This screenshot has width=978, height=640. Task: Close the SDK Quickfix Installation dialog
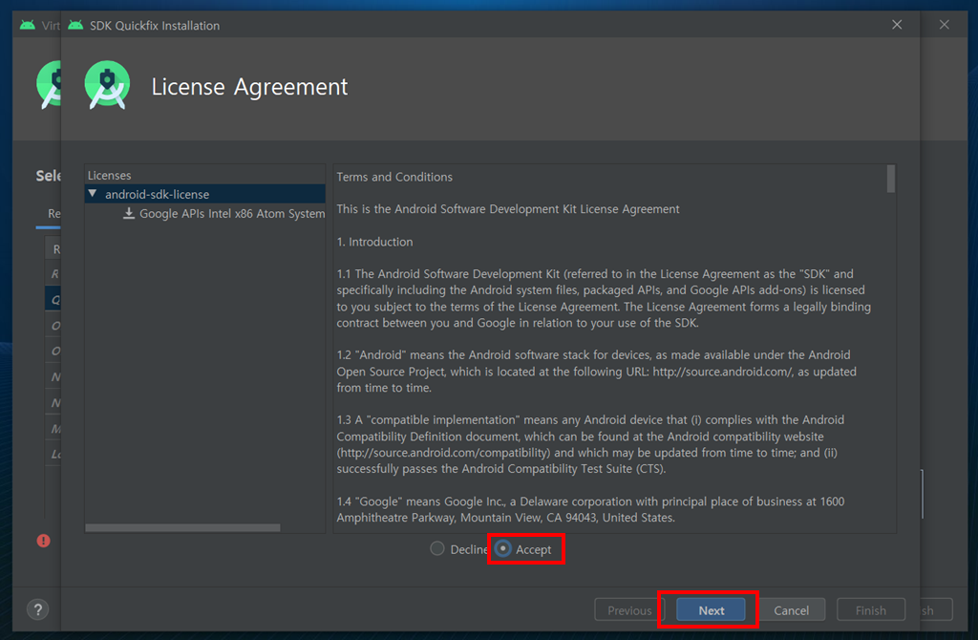point(897,24)
